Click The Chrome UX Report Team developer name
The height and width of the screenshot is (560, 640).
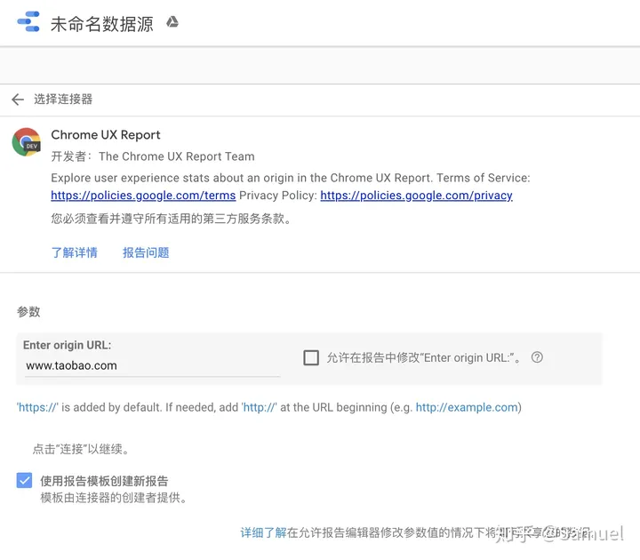click(x=176, y=156)
